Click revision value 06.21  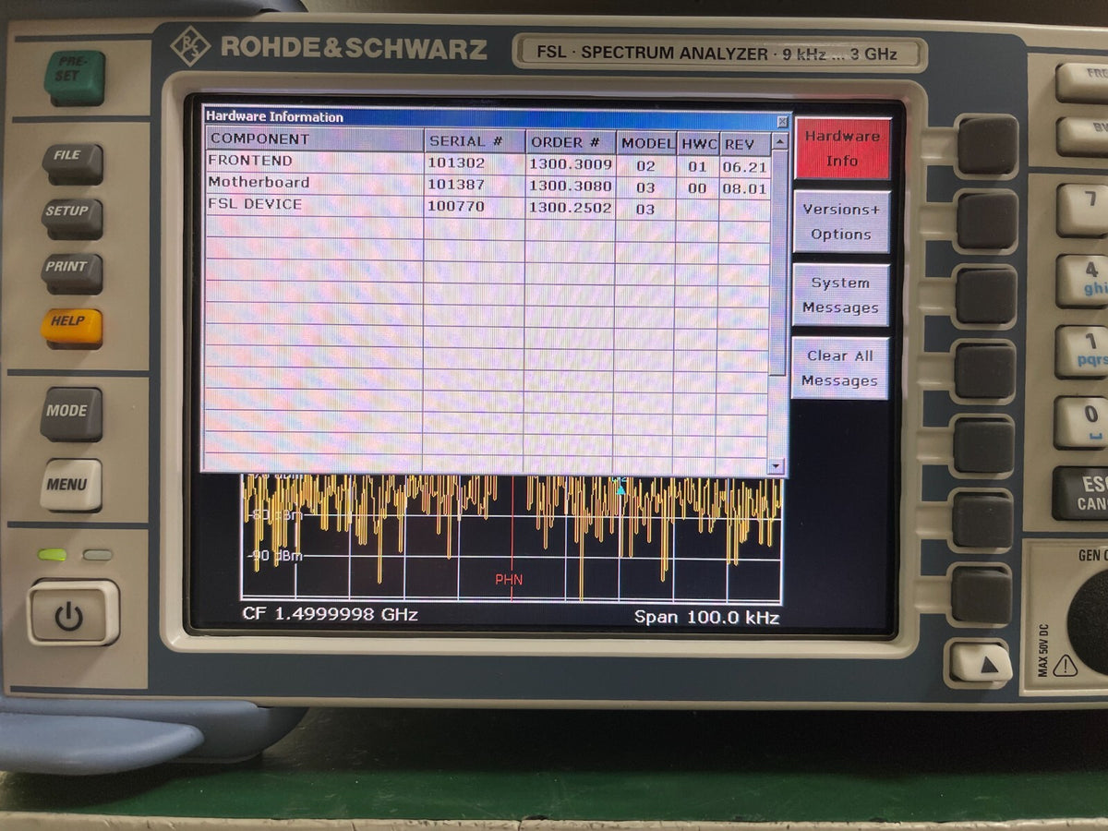(x=744, y=167)
